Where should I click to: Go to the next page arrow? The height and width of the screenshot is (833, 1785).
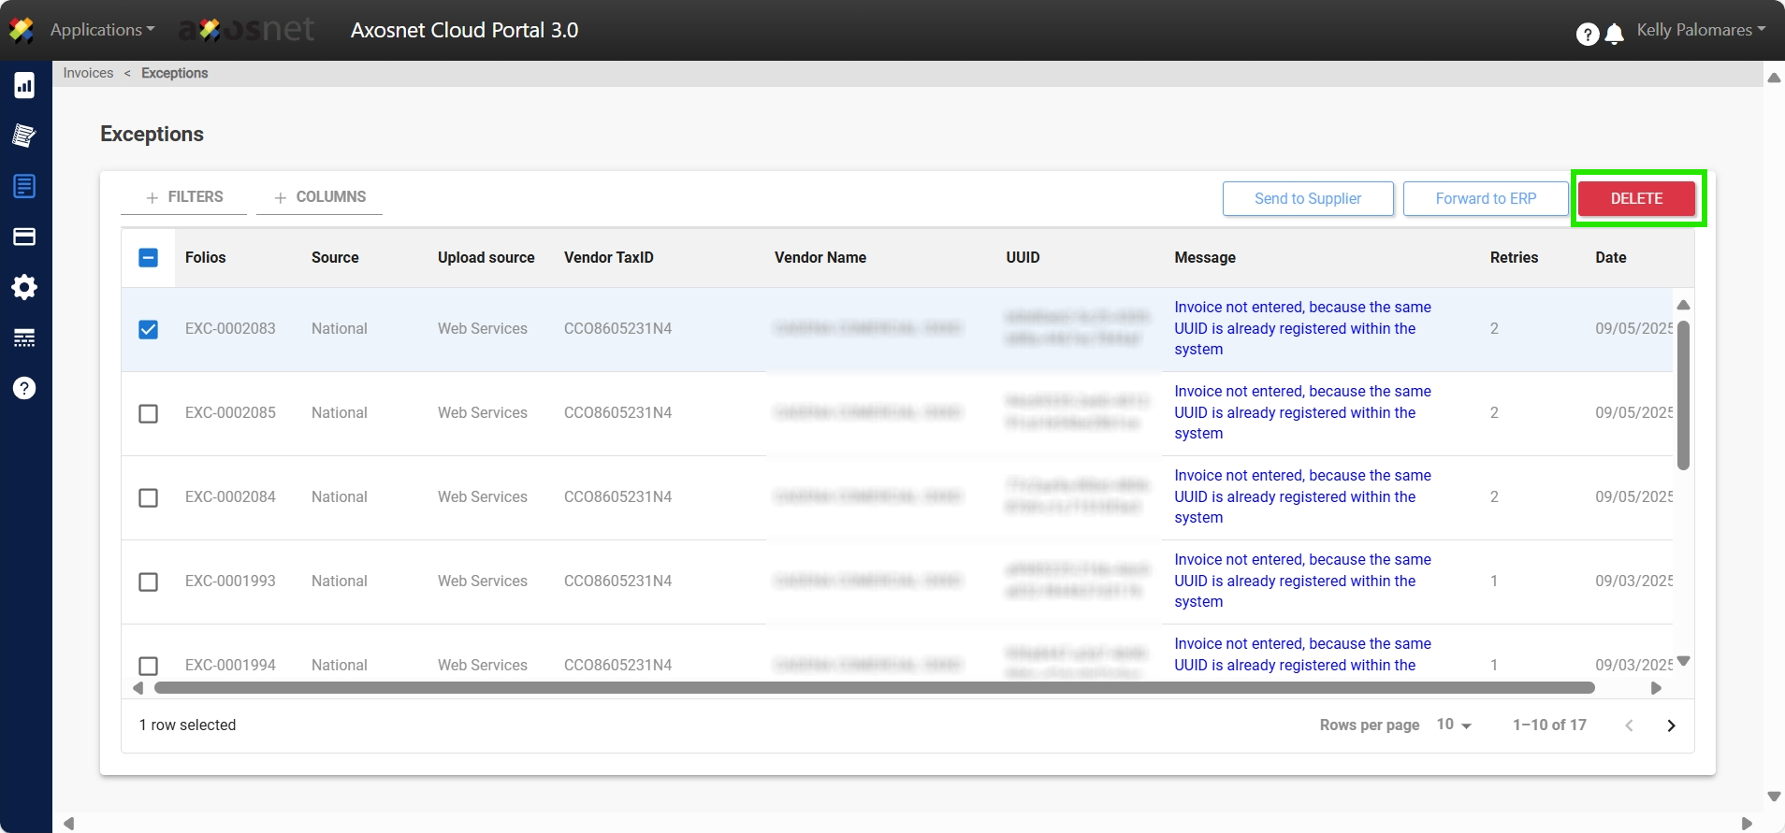pos(1671,725)
